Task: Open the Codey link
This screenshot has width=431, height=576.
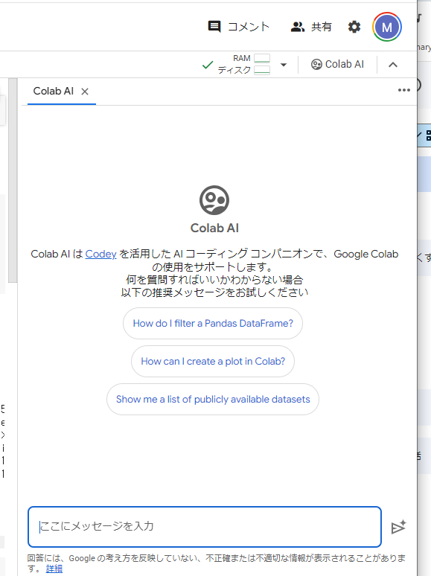Action: click(100, 254)
